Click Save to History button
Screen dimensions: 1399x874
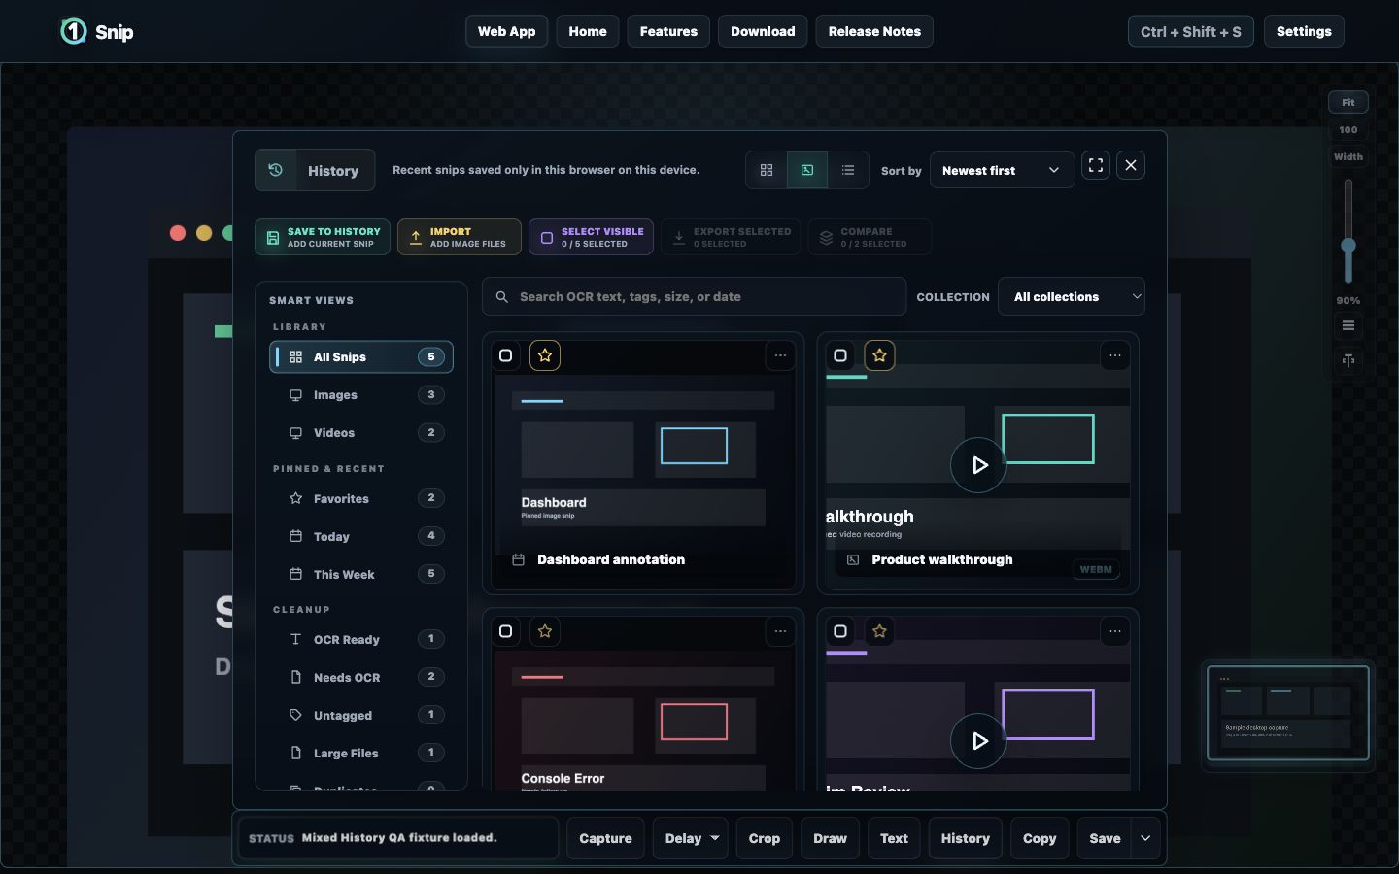click(323, 237)
